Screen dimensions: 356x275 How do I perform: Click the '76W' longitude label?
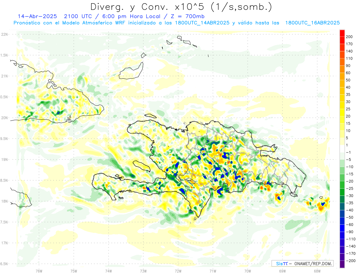tap(39, 271)
